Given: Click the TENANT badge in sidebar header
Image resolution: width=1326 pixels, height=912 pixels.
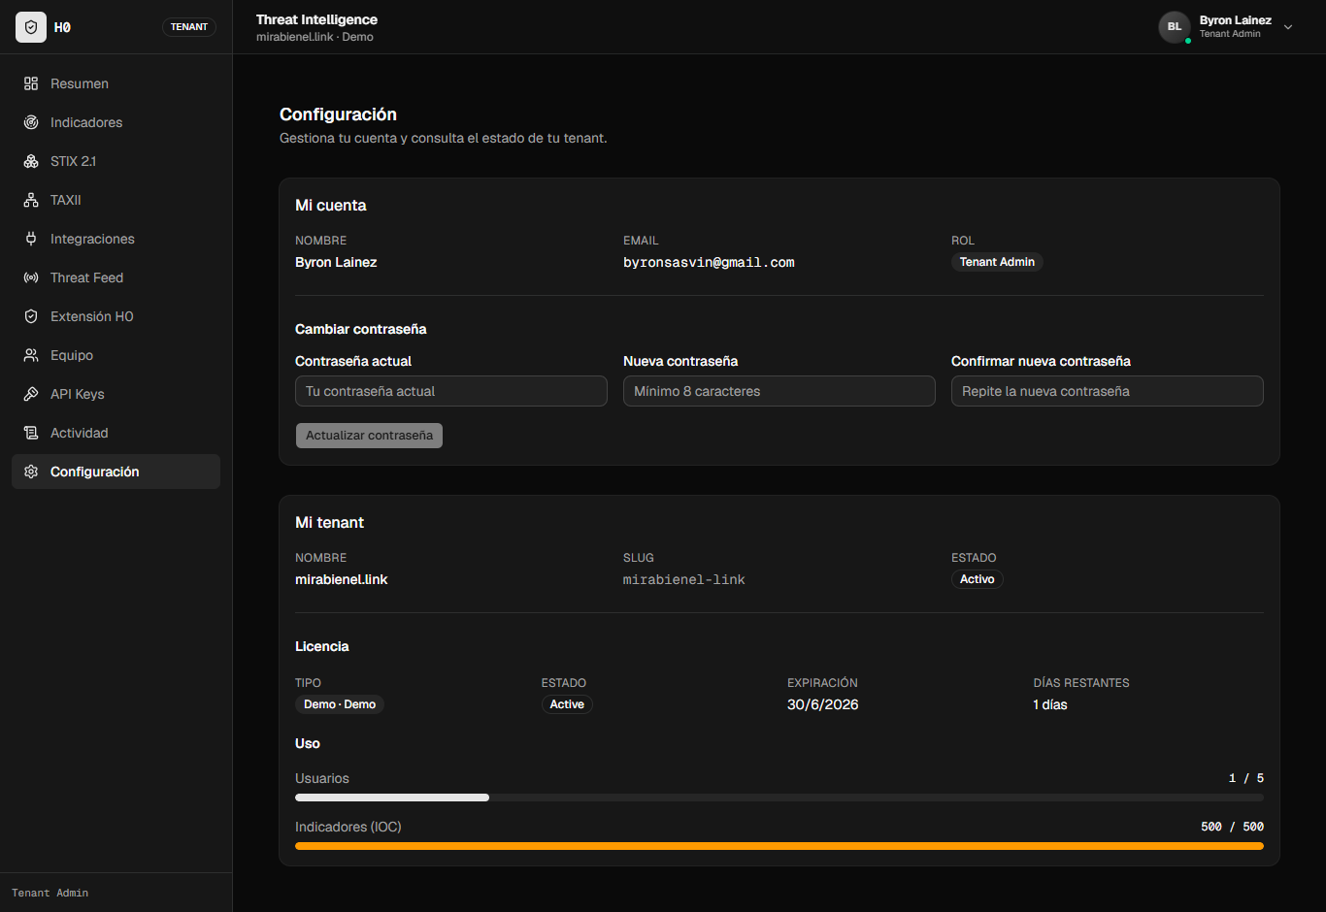Looking at the screenshot, I should tap(189, 27).
